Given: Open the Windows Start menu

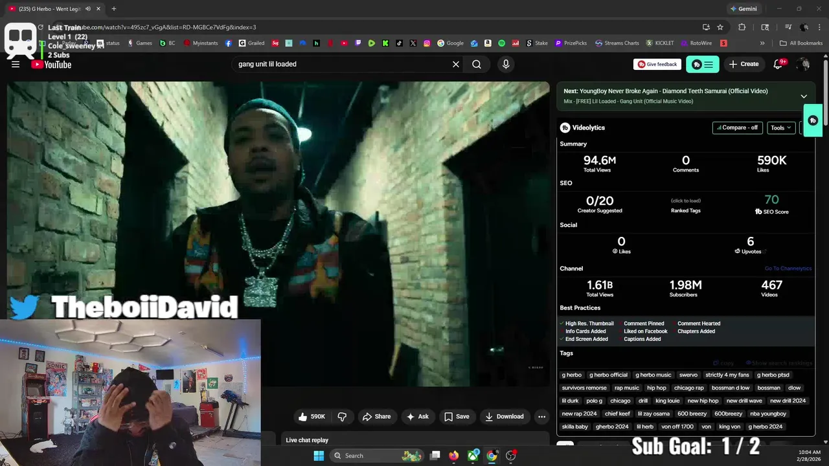Looking at the screenshot, I should click(x=319, y=456).
